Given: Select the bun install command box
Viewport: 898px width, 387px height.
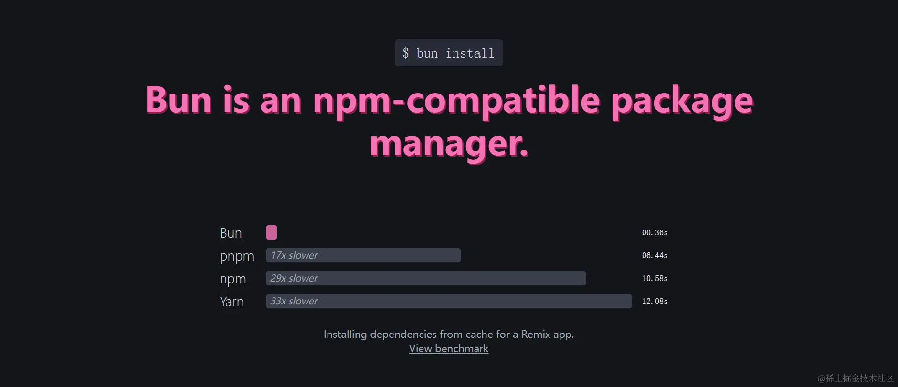Looking at the screenshot, I should [x=449, y=53].
